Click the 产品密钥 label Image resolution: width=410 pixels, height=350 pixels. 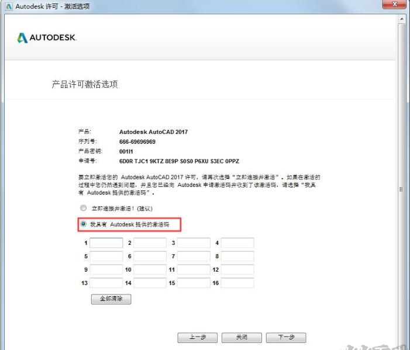pos(91,151)
